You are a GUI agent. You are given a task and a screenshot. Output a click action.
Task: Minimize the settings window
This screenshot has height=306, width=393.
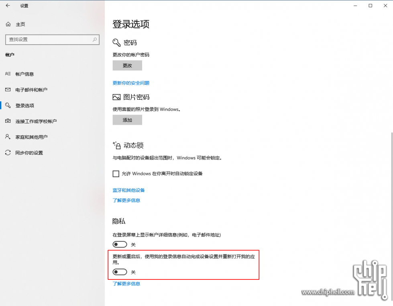tap(355, 6)
